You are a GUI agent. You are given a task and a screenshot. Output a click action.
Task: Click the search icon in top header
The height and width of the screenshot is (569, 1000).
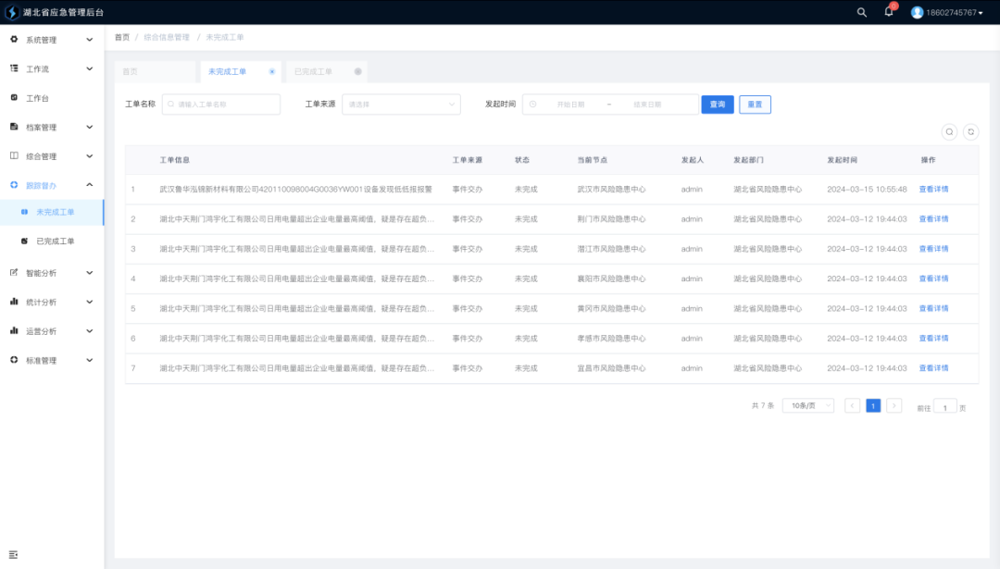coord(862,12)
